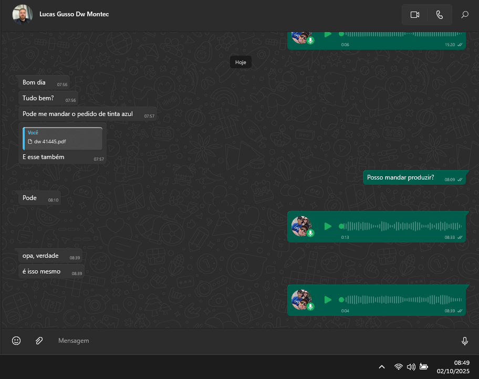Click the taskbar clock showing 08:49
Viewport: 479px width, 379px height.
click(455, 366)
